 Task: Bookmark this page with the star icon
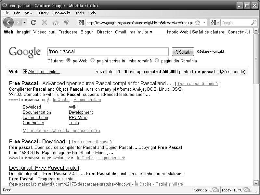(198, 22)
